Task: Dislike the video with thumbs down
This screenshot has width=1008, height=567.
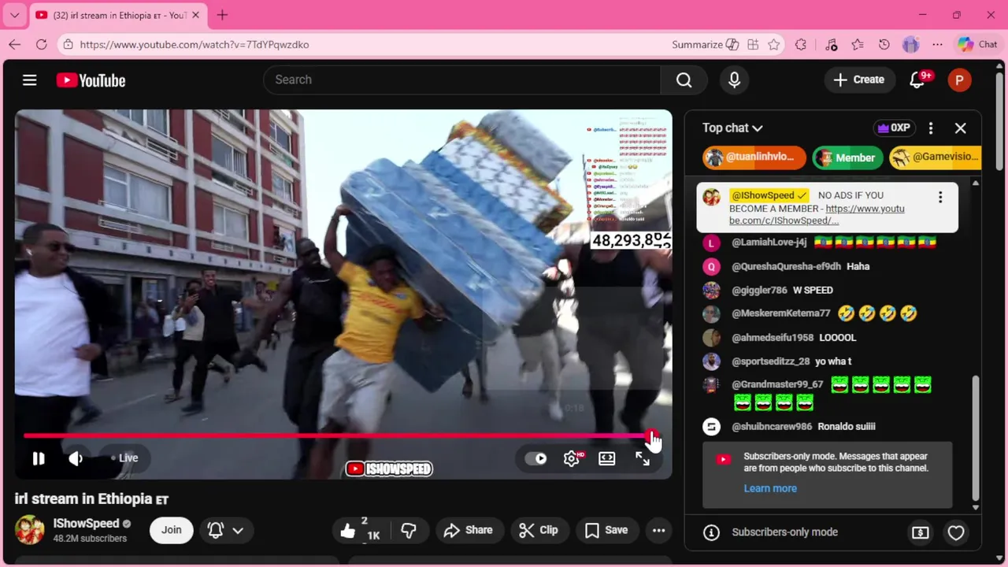Action: [x=409, y=530]
